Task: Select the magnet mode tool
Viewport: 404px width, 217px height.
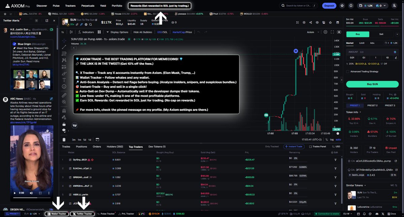Action: [x=64, y=111]
